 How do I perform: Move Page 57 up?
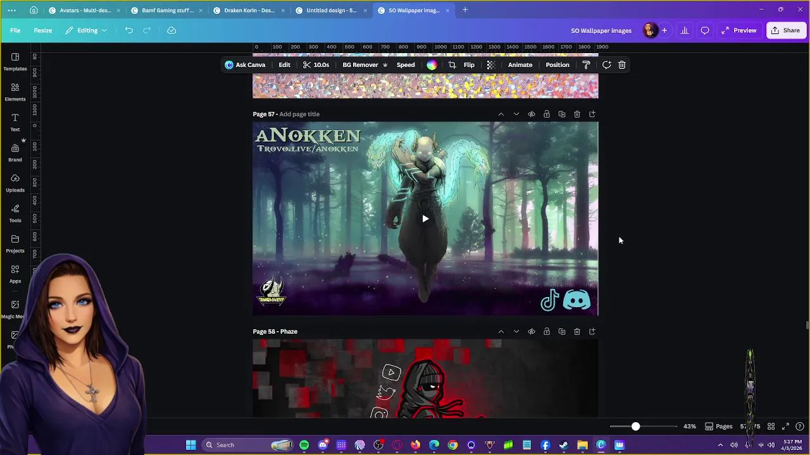point(501,114)
